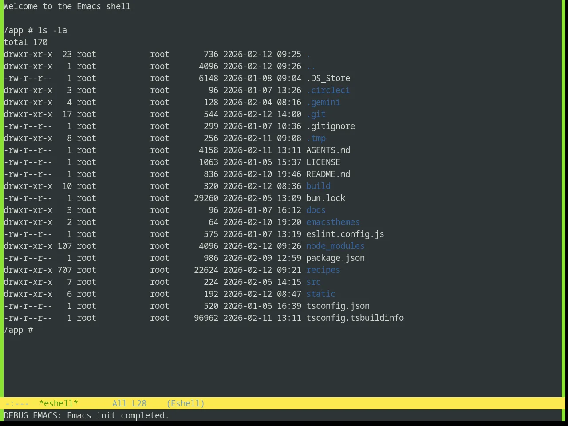
Task: Click the 'DEBUG EMACS: Emacs init completed.' message
Action: (x=86, y=415)
